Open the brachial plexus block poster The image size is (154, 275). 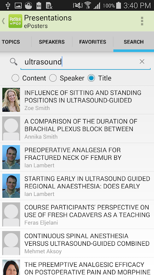tap(77, 128)
